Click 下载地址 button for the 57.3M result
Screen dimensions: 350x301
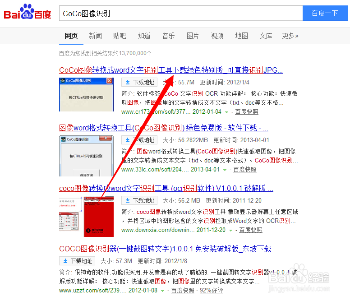click(x=77, y=261)
